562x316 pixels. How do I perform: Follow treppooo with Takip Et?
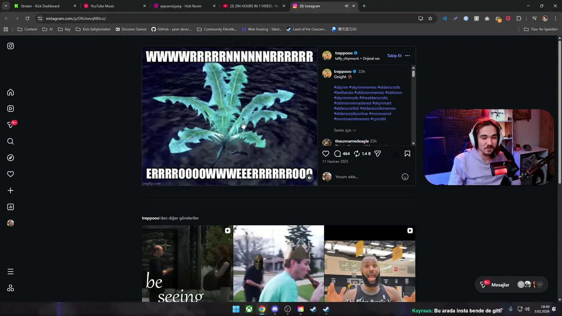pyautogui.click(x=394, y=56)
